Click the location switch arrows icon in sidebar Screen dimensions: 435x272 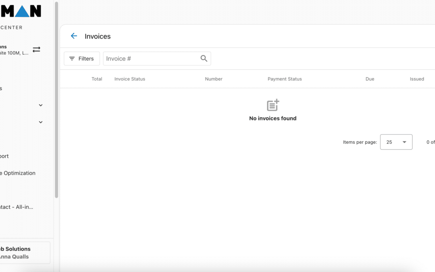36,49
